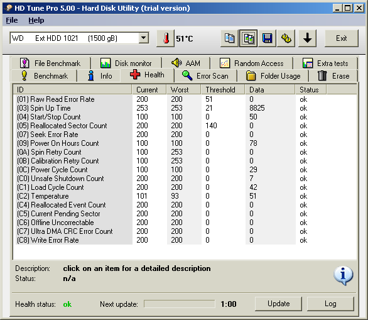
Task: Select the Start/Stop Count row
Action: [185, 117]
